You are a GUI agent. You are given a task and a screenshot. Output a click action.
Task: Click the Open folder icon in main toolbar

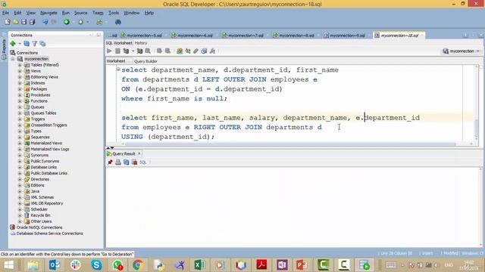15,22
